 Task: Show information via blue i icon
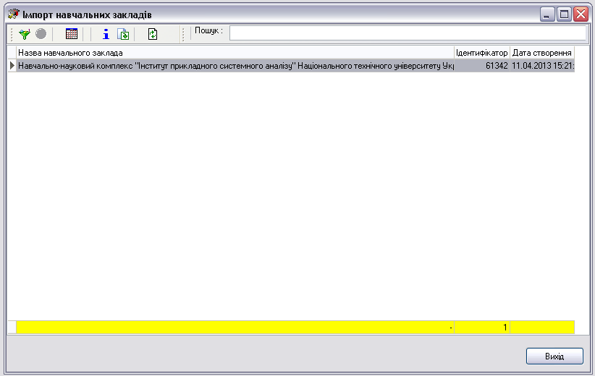click(x=106, y=34)
